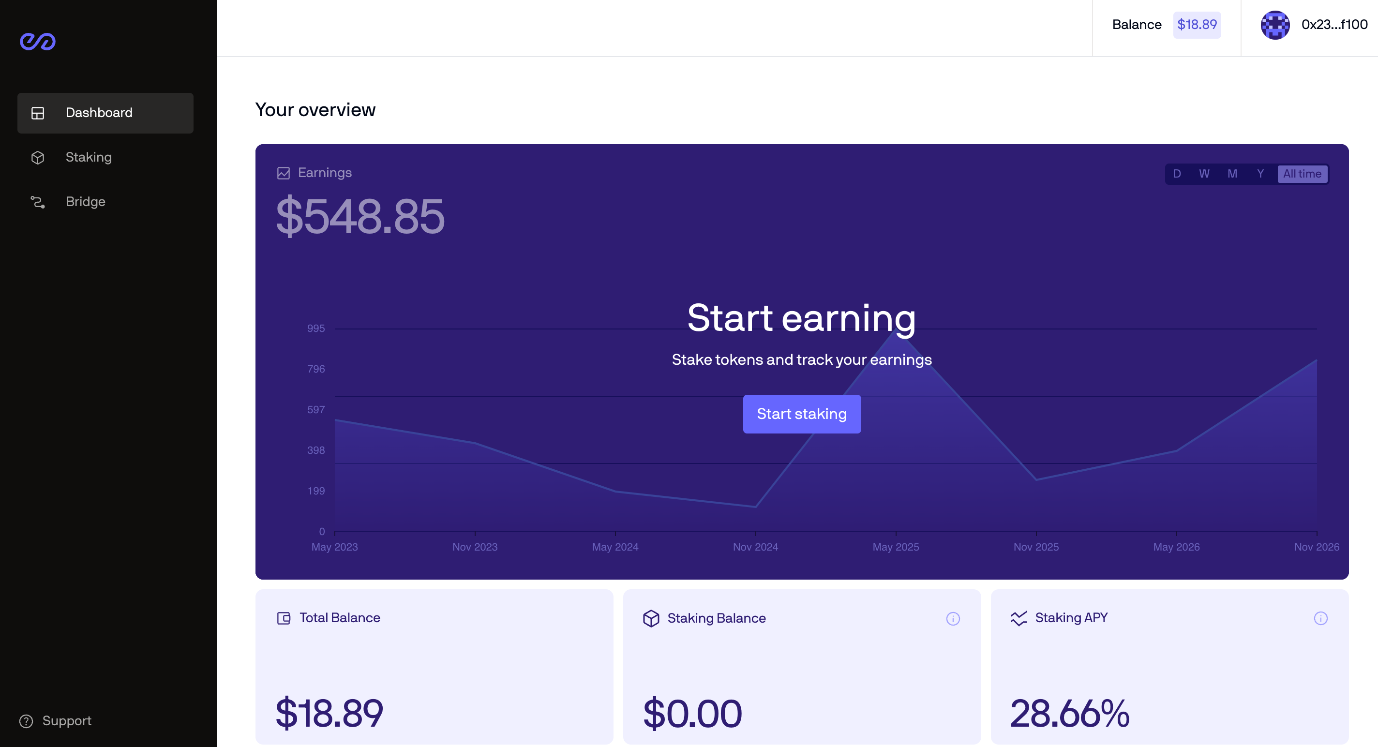Screen dimensions: 1378x747
Task: Select the M monthly time range
Action: tap(1232, 174)
